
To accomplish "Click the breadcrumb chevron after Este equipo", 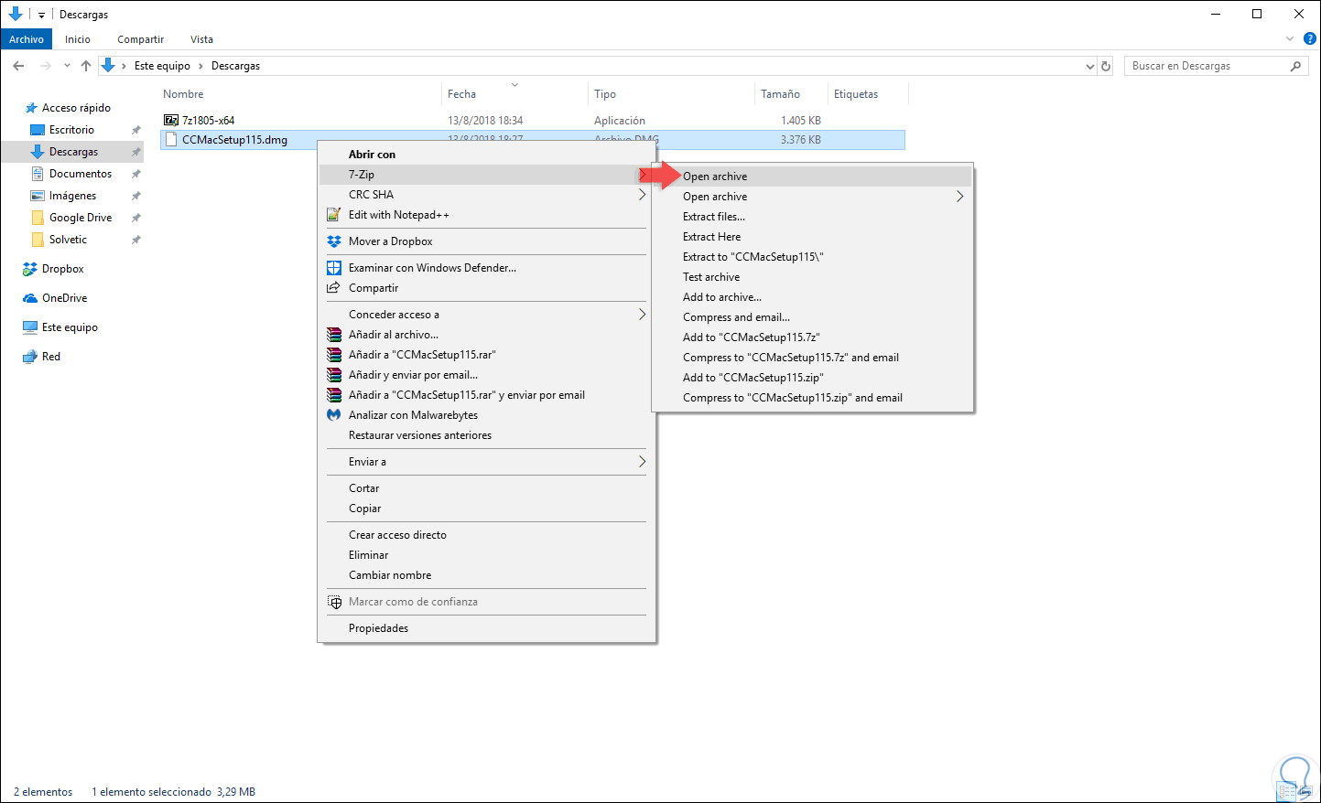I will click(200, 66).
